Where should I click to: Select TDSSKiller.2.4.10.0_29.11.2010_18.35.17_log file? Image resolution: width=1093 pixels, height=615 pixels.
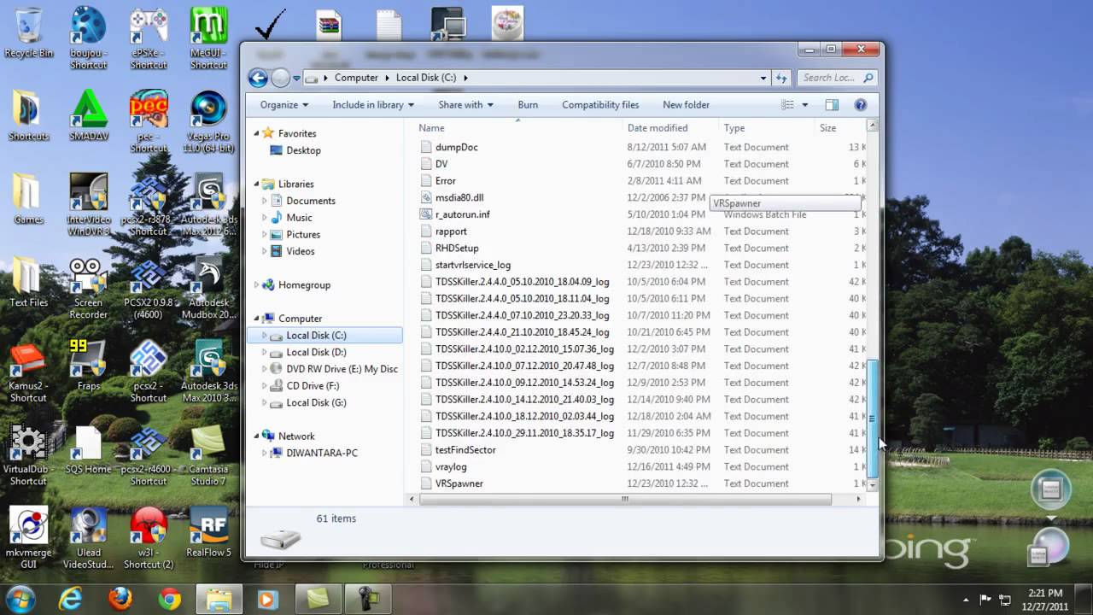pos(524,433)
